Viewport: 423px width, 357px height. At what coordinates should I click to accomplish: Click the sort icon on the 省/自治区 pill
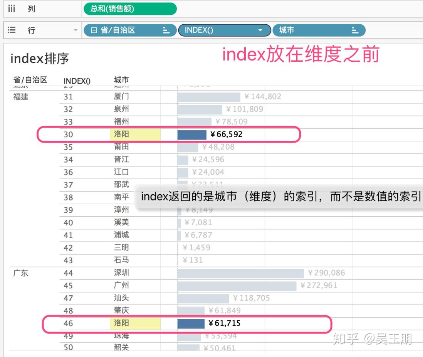pos(166,30)
